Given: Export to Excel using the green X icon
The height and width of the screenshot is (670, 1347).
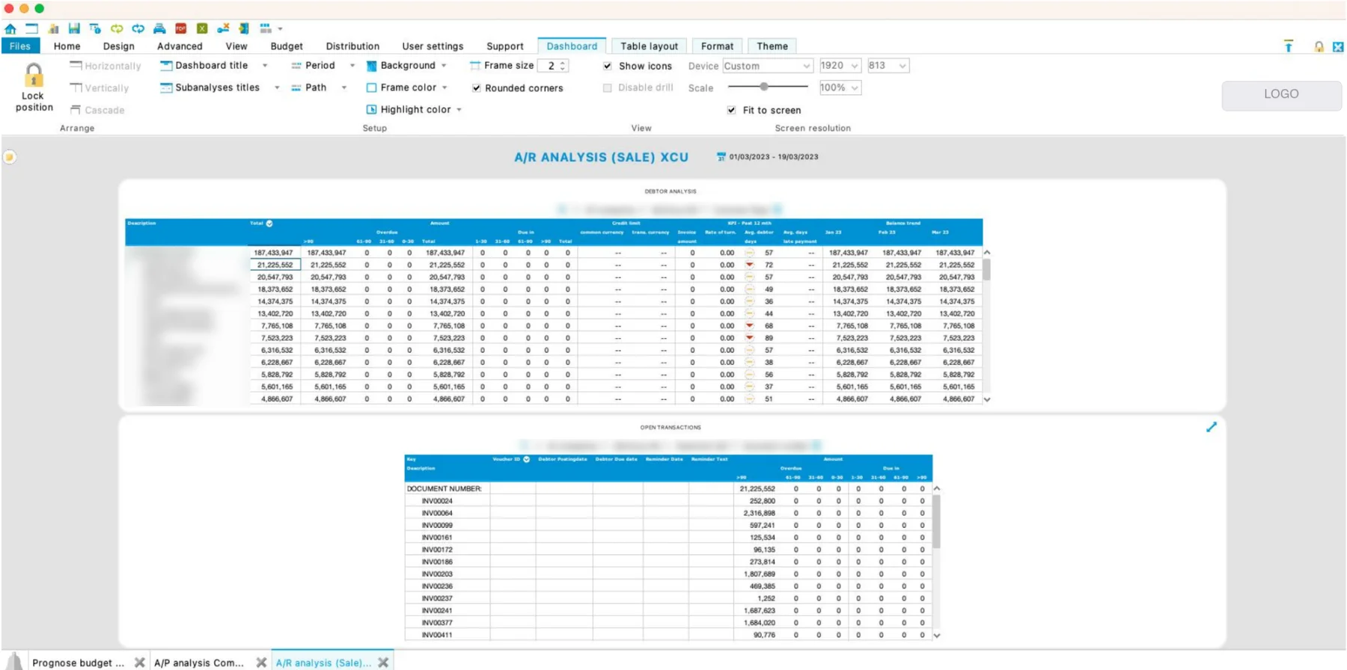Looking at the screenshot, I should coord(202,28).
